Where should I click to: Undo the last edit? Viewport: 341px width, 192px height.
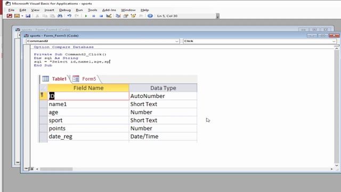pyautogui.click(x=69, y=16)
